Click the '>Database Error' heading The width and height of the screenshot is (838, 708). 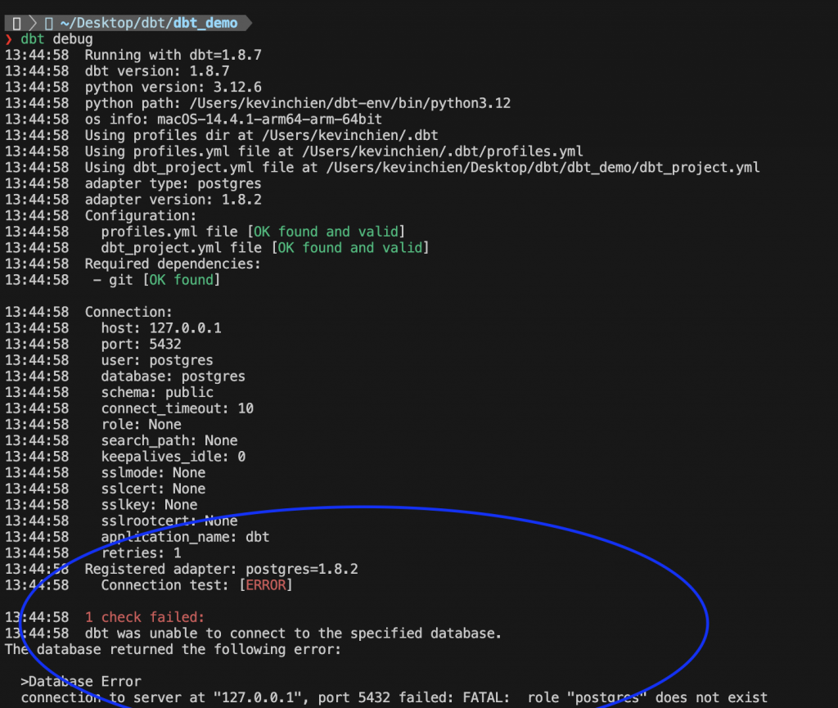(x=81, y=681)
